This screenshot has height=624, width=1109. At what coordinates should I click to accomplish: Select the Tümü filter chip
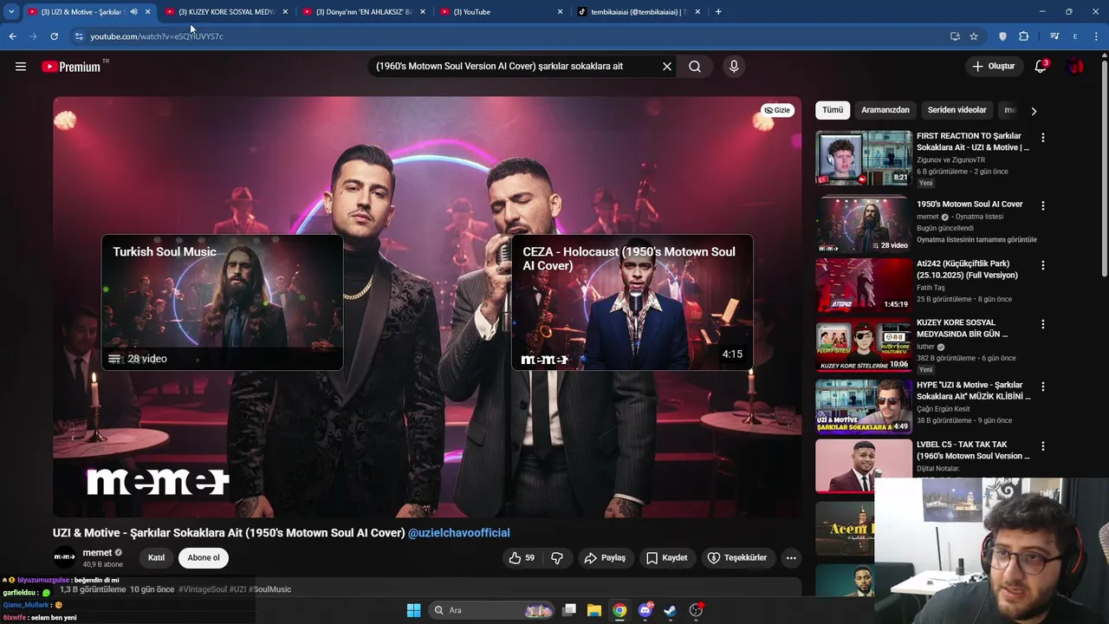(x=833, y=110)
